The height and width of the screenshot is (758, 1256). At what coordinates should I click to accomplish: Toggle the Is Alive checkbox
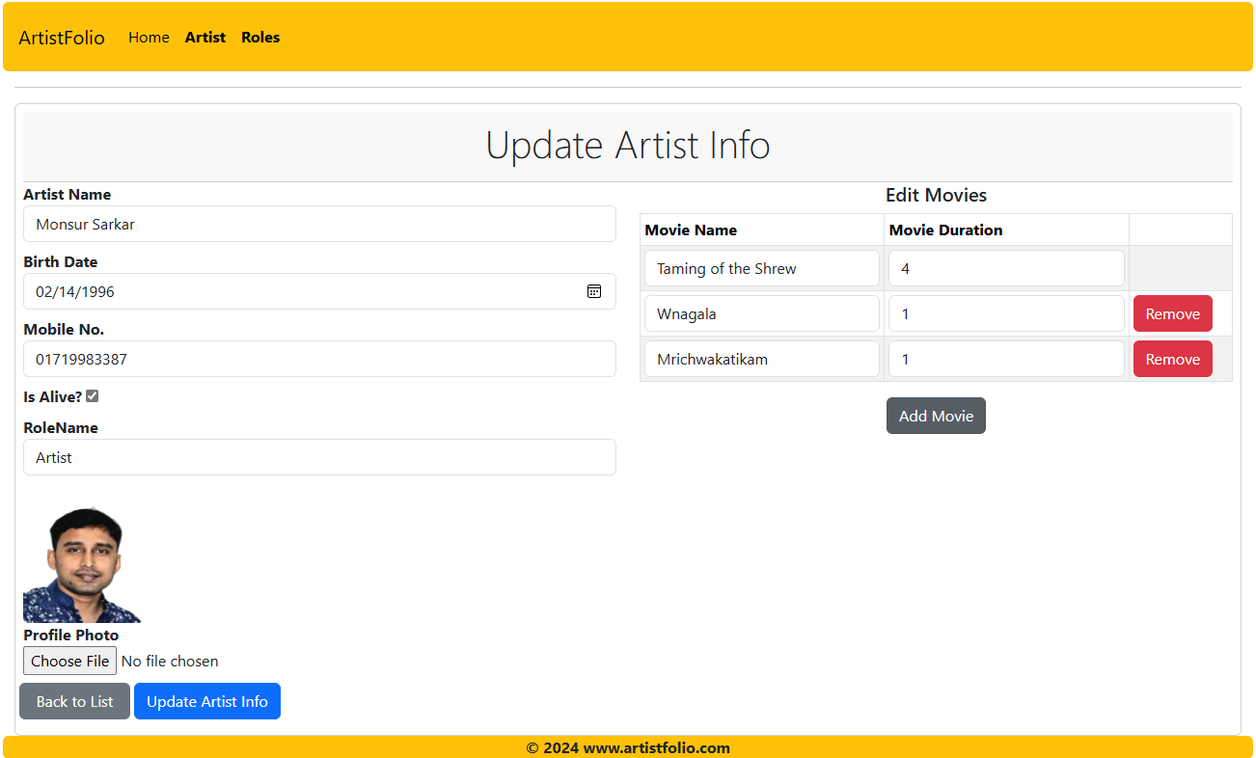(x=93, y=396)
